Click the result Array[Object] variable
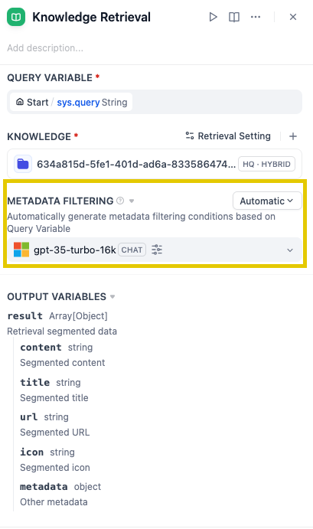The width and height of the screenshot is (313, 529). pos(57,315)
